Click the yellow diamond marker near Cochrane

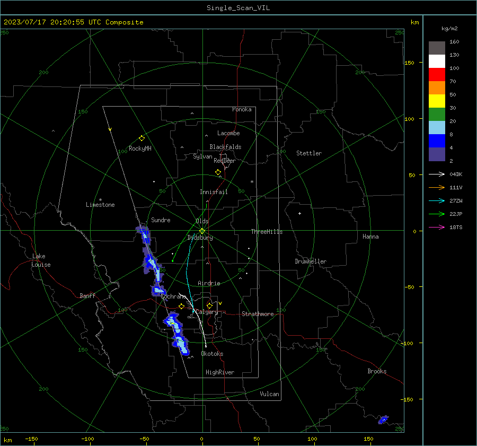click(x=182, y=306)
